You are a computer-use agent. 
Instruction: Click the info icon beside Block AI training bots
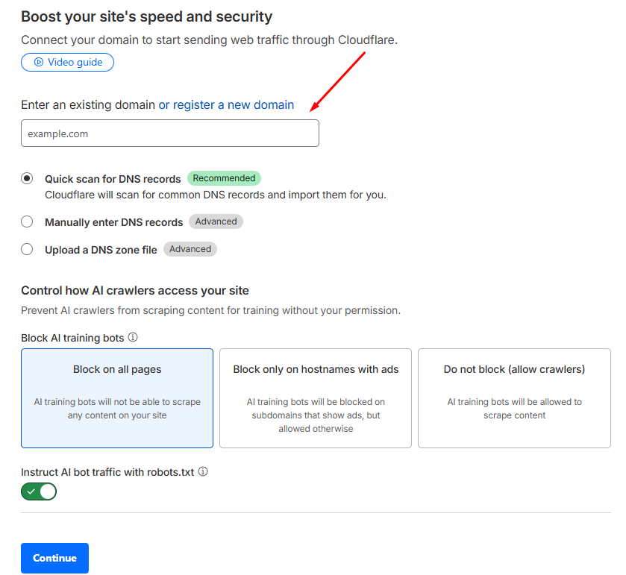point(133,337)
